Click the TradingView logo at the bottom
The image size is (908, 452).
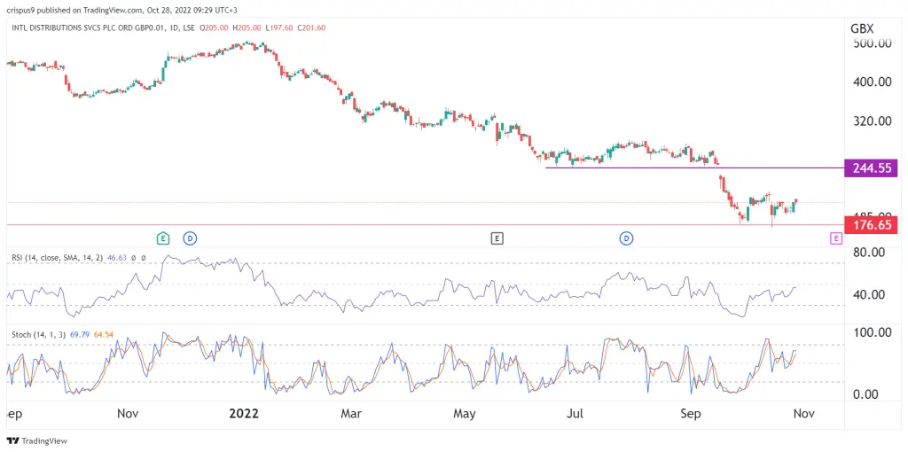pyautogui.click(x=37, y=441)
